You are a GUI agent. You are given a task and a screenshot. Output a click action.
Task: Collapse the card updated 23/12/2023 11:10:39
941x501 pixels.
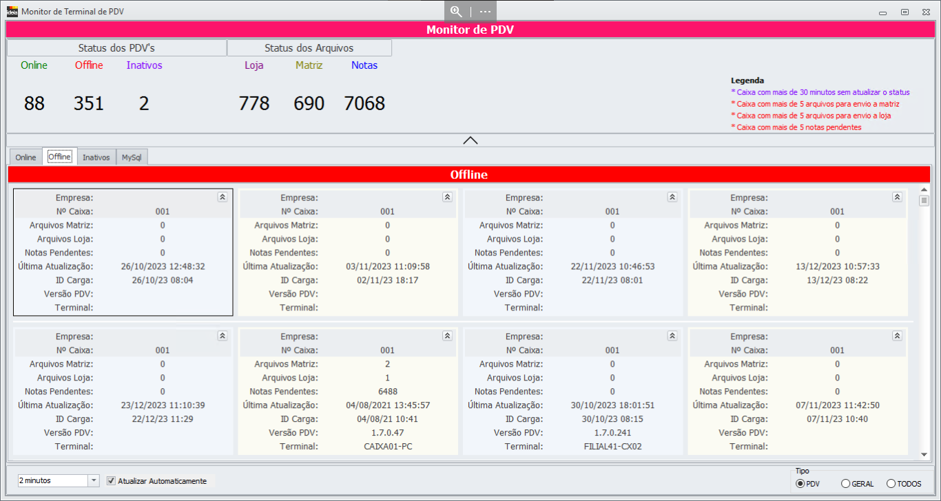pos(222,336)
